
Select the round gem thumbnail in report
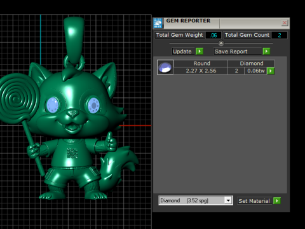click(x=165, y=67)
